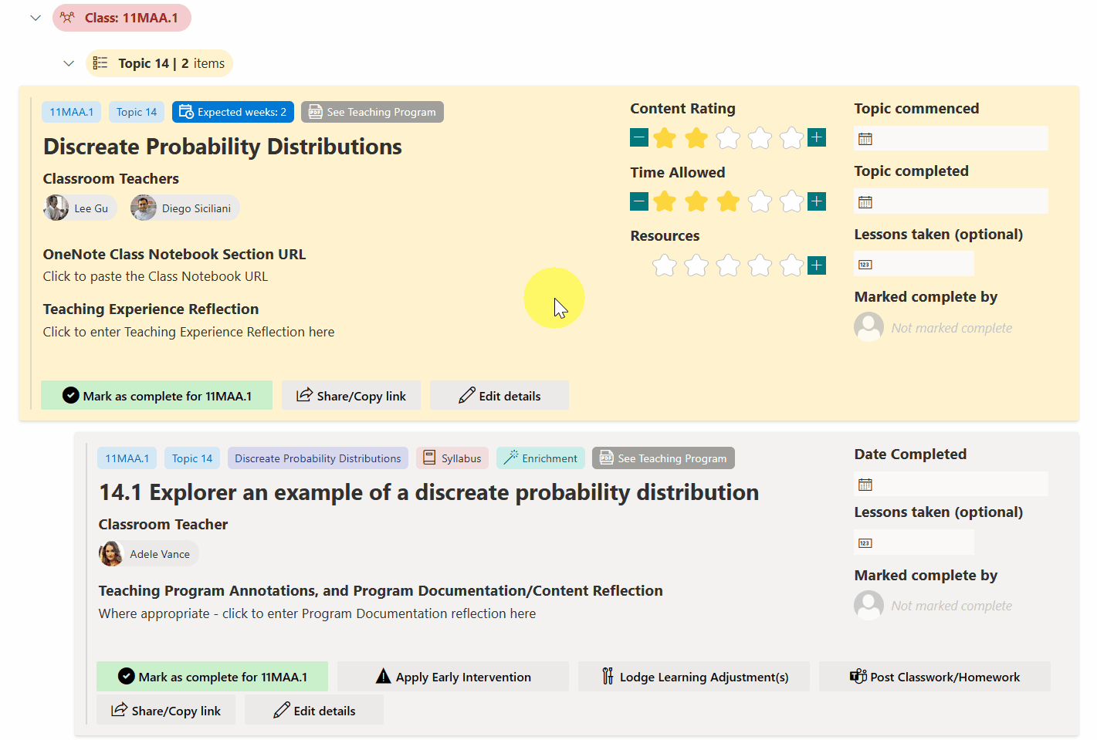Click the Topic 14 | 2 items label
Screen dimensions: 1097x740
pyautogui.click(x=159, y=63)
